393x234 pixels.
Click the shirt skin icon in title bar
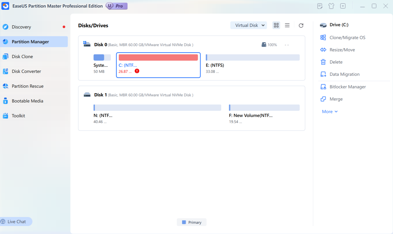[331, 6]
